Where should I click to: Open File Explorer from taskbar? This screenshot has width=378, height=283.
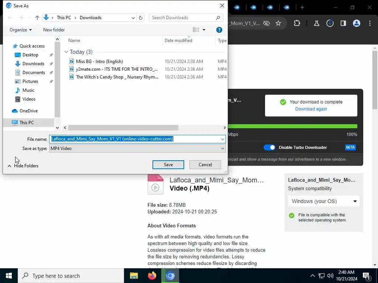(134, 276)
